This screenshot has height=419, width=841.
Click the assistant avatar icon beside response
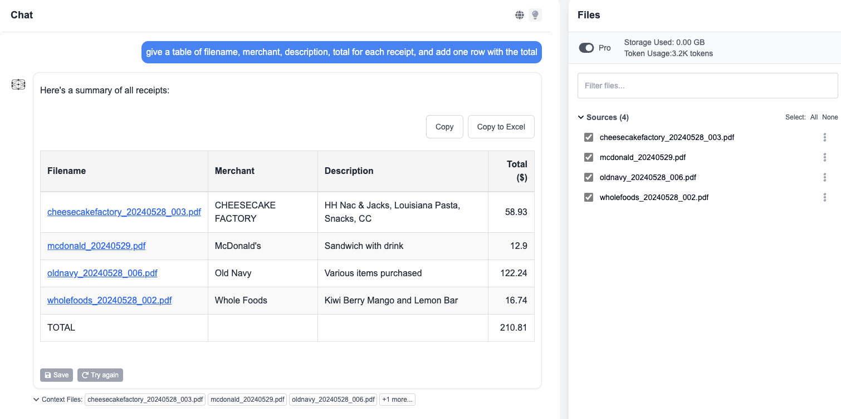click(18, 84)
